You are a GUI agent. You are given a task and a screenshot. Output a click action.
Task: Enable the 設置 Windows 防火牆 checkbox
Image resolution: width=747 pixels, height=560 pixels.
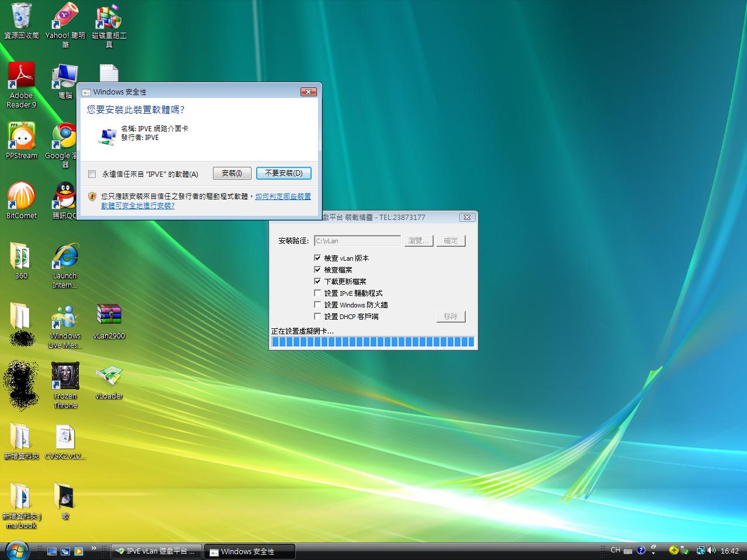point(317,304)
